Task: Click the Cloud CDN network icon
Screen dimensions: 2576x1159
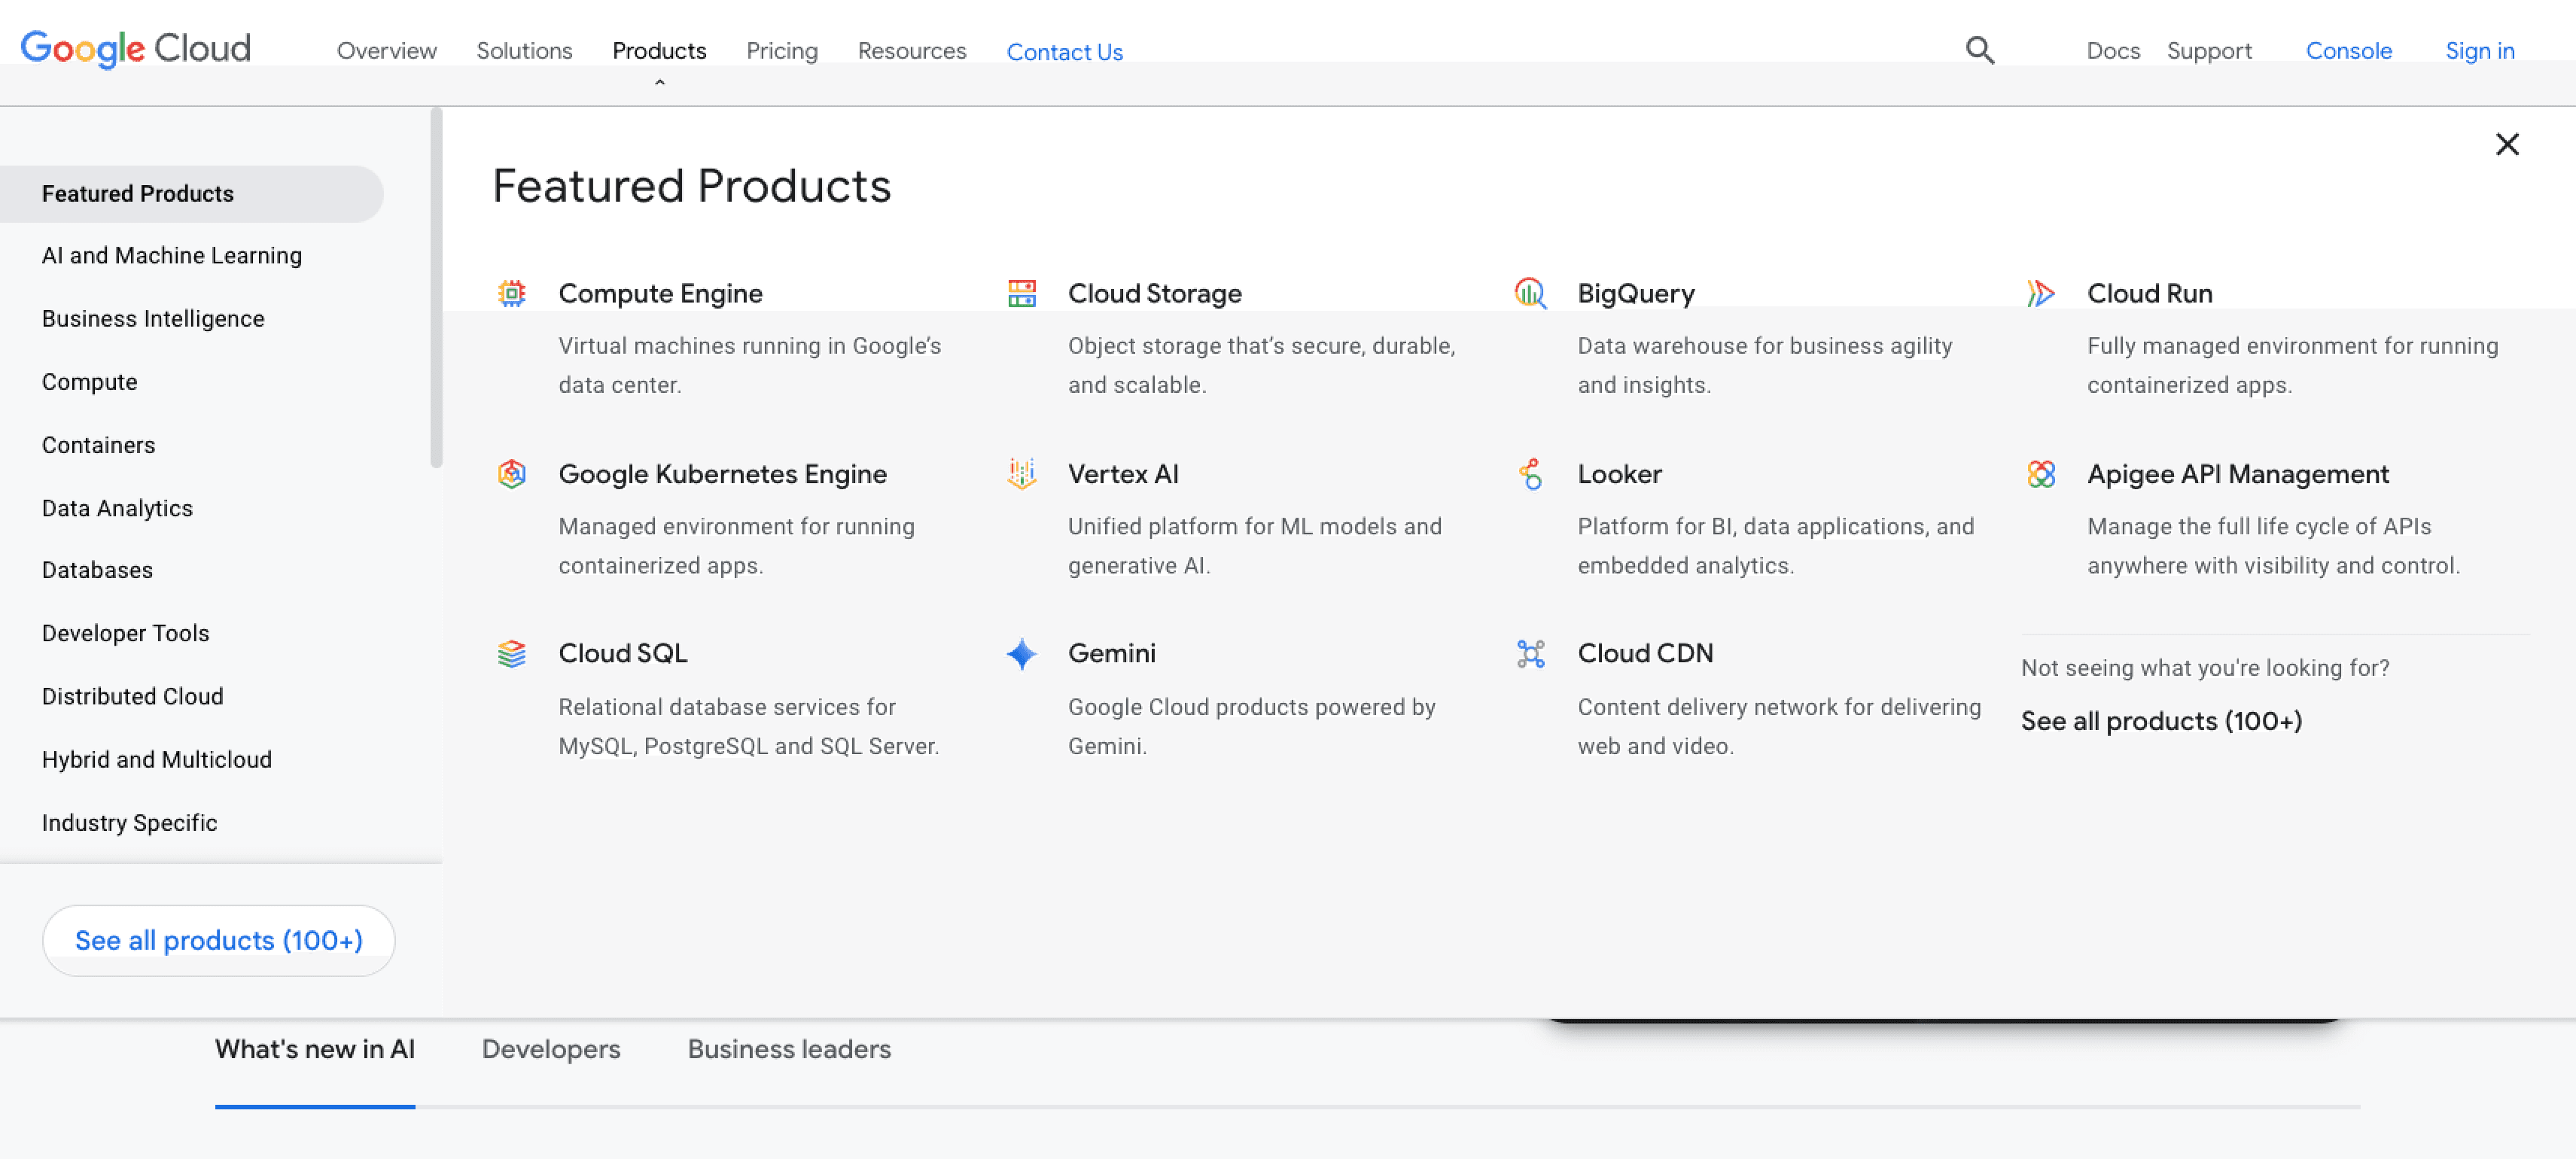Action: tap(1530, 653)
